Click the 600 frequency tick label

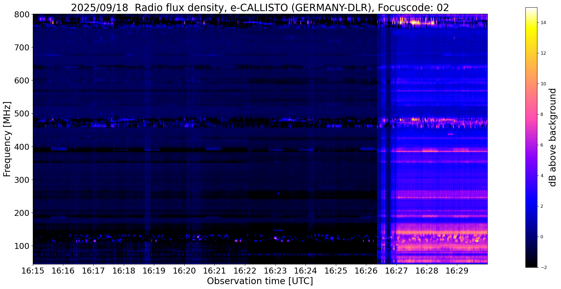coord(21,80)
